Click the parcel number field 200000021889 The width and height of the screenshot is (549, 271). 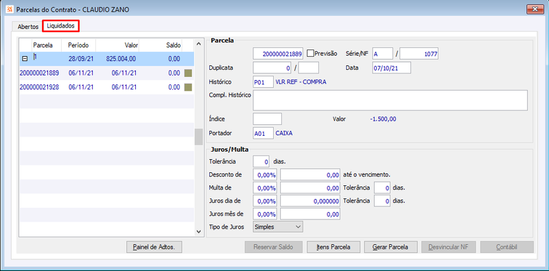(x=279, y=54)
